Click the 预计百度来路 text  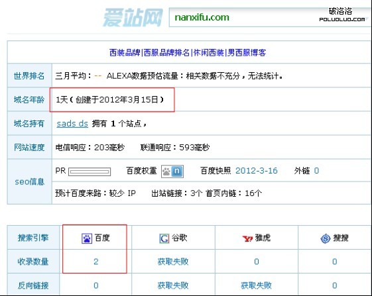coord(95,193)
